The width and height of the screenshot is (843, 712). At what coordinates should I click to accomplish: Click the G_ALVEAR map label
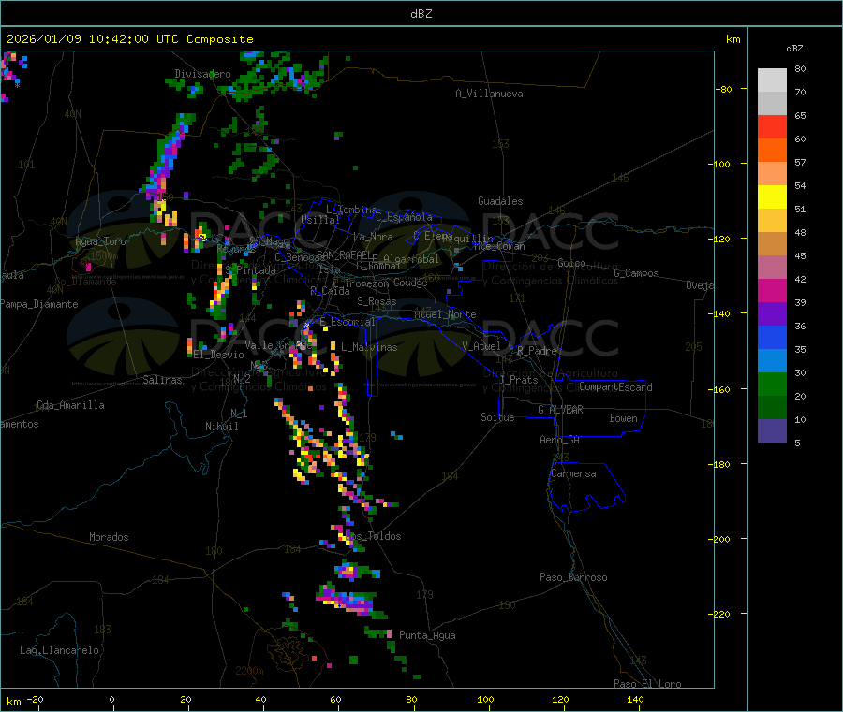561,410
